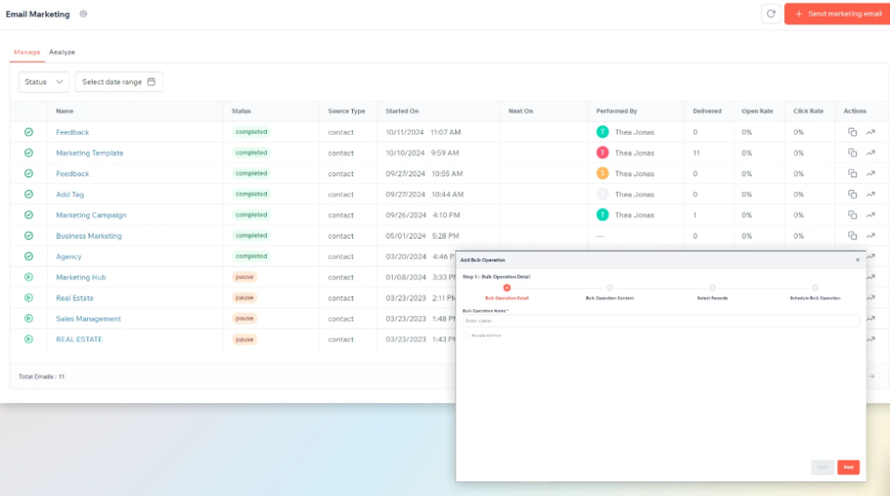This screenshot has width=890, height=496.
Task: Open the Marketing Hub email link
Action: [x=81, y=277]
